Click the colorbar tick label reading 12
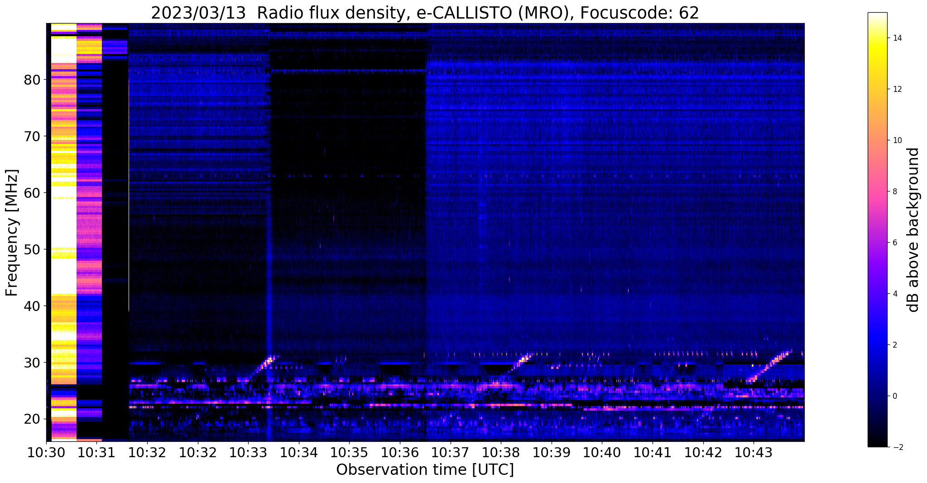This screenshot has height=483, width=927. pyautogui.click(x=897, y=89)
